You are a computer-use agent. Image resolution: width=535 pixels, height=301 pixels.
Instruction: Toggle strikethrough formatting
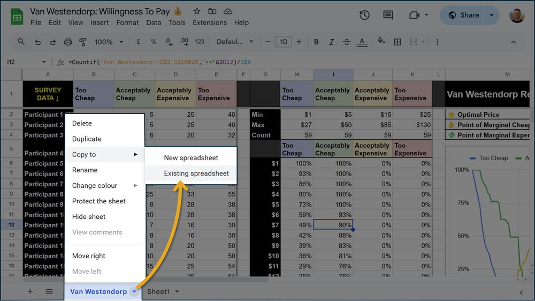347,42
